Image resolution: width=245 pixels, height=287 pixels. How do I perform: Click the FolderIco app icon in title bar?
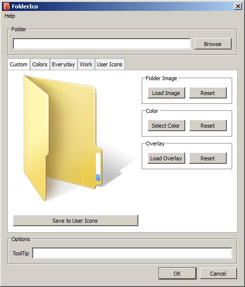6,6
